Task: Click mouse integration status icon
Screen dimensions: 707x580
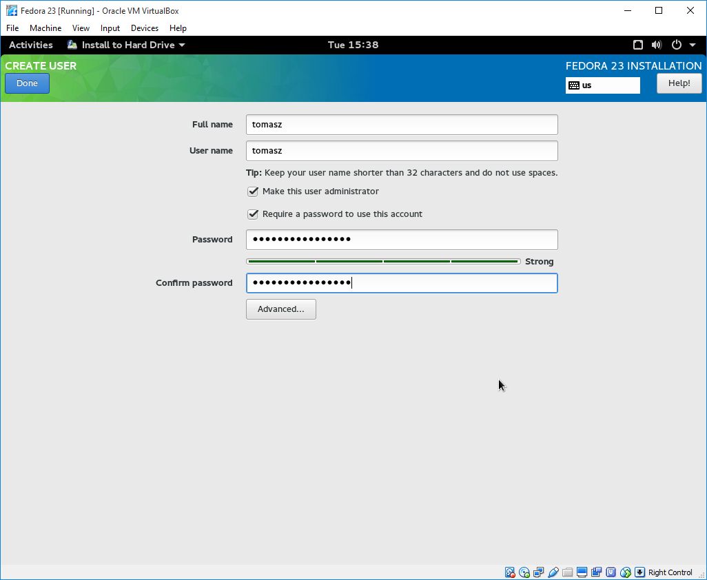Action: 626,572
